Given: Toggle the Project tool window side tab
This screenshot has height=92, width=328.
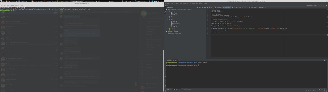Looking at the screenshot, I should click(165, 10).
